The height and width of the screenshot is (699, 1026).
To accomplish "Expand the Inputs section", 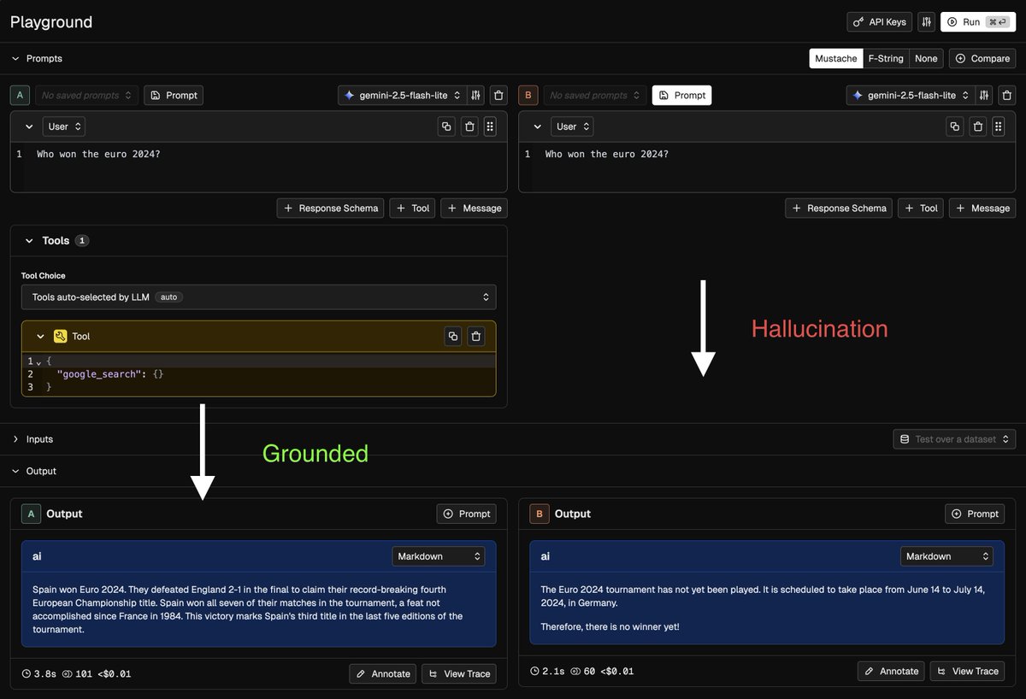I will point(15,439).
